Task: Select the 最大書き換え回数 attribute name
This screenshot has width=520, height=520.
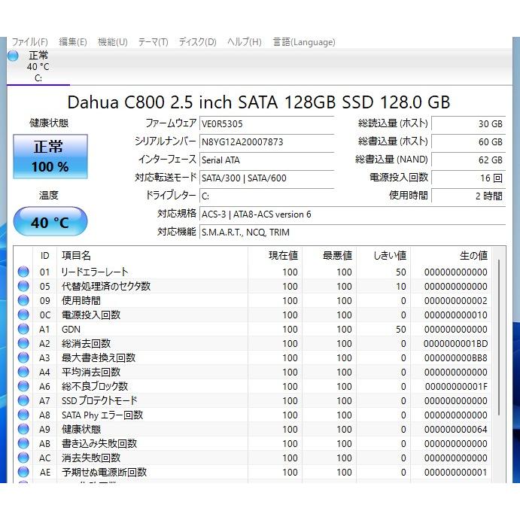Action: point(99,357)
